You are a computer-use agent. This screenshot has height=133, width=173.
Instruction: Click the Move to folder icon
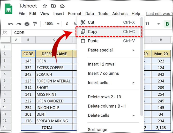[x=53, y=6]
